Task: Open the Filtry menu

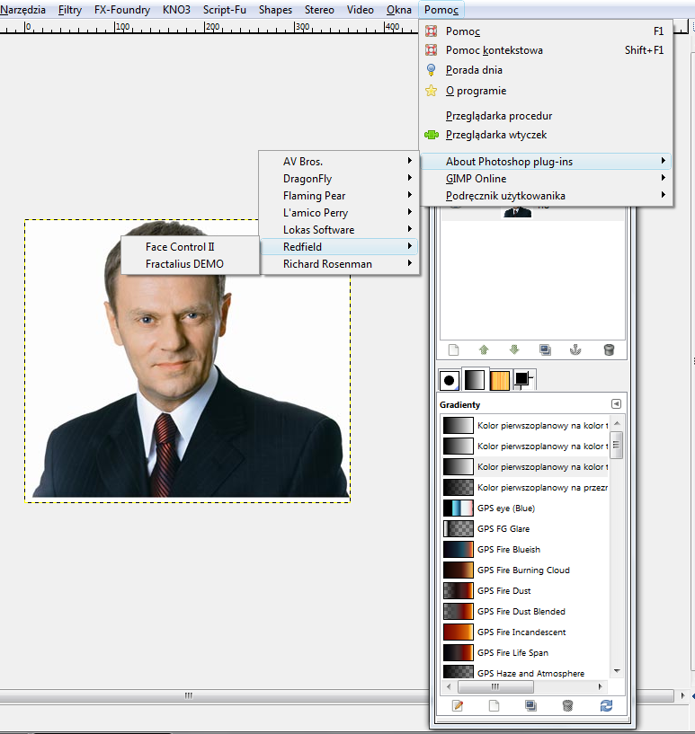Action: [69, 10]
